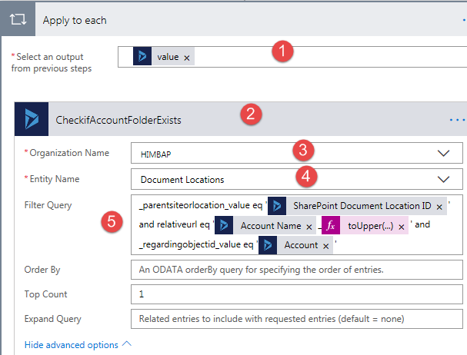This screenshot has height=355, width=467.
Task: Click the CheckifAccountFolderExists action header
Action: click(241, 119)
